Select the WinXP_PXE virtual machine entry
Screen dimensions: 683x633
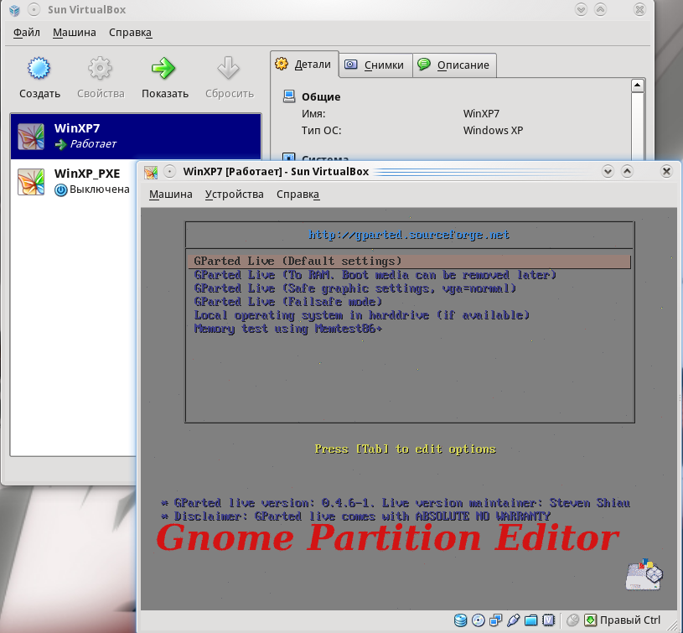[73, 181]
